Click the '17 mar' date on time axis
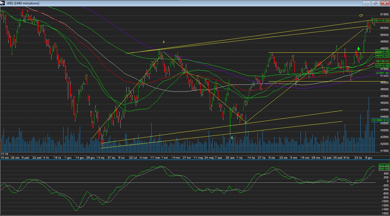The width and height of the screenshot is (390, 216). click(x=155, y=157)
